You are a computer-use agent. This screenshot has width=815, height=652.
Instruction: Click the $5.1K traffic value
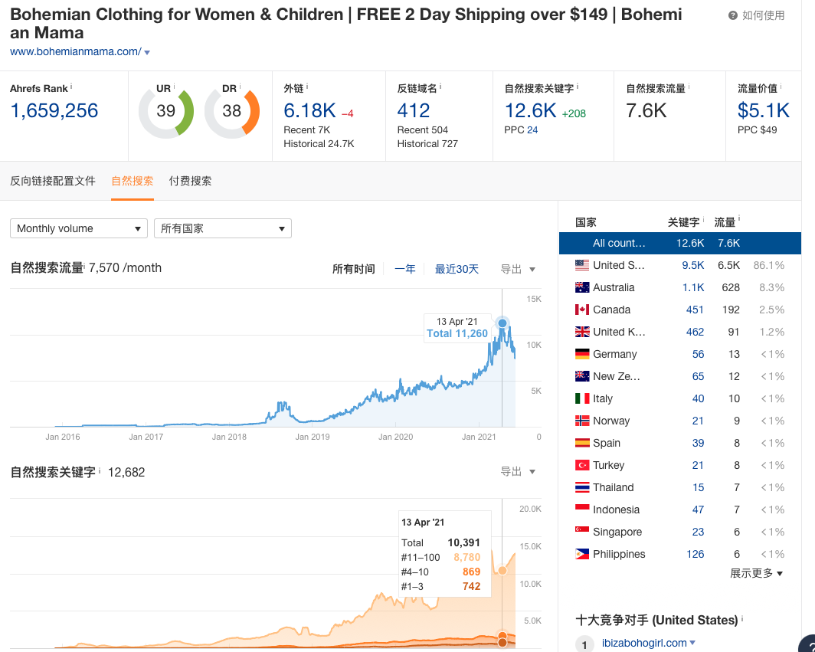pyautogui.click(x=763, y=111)
